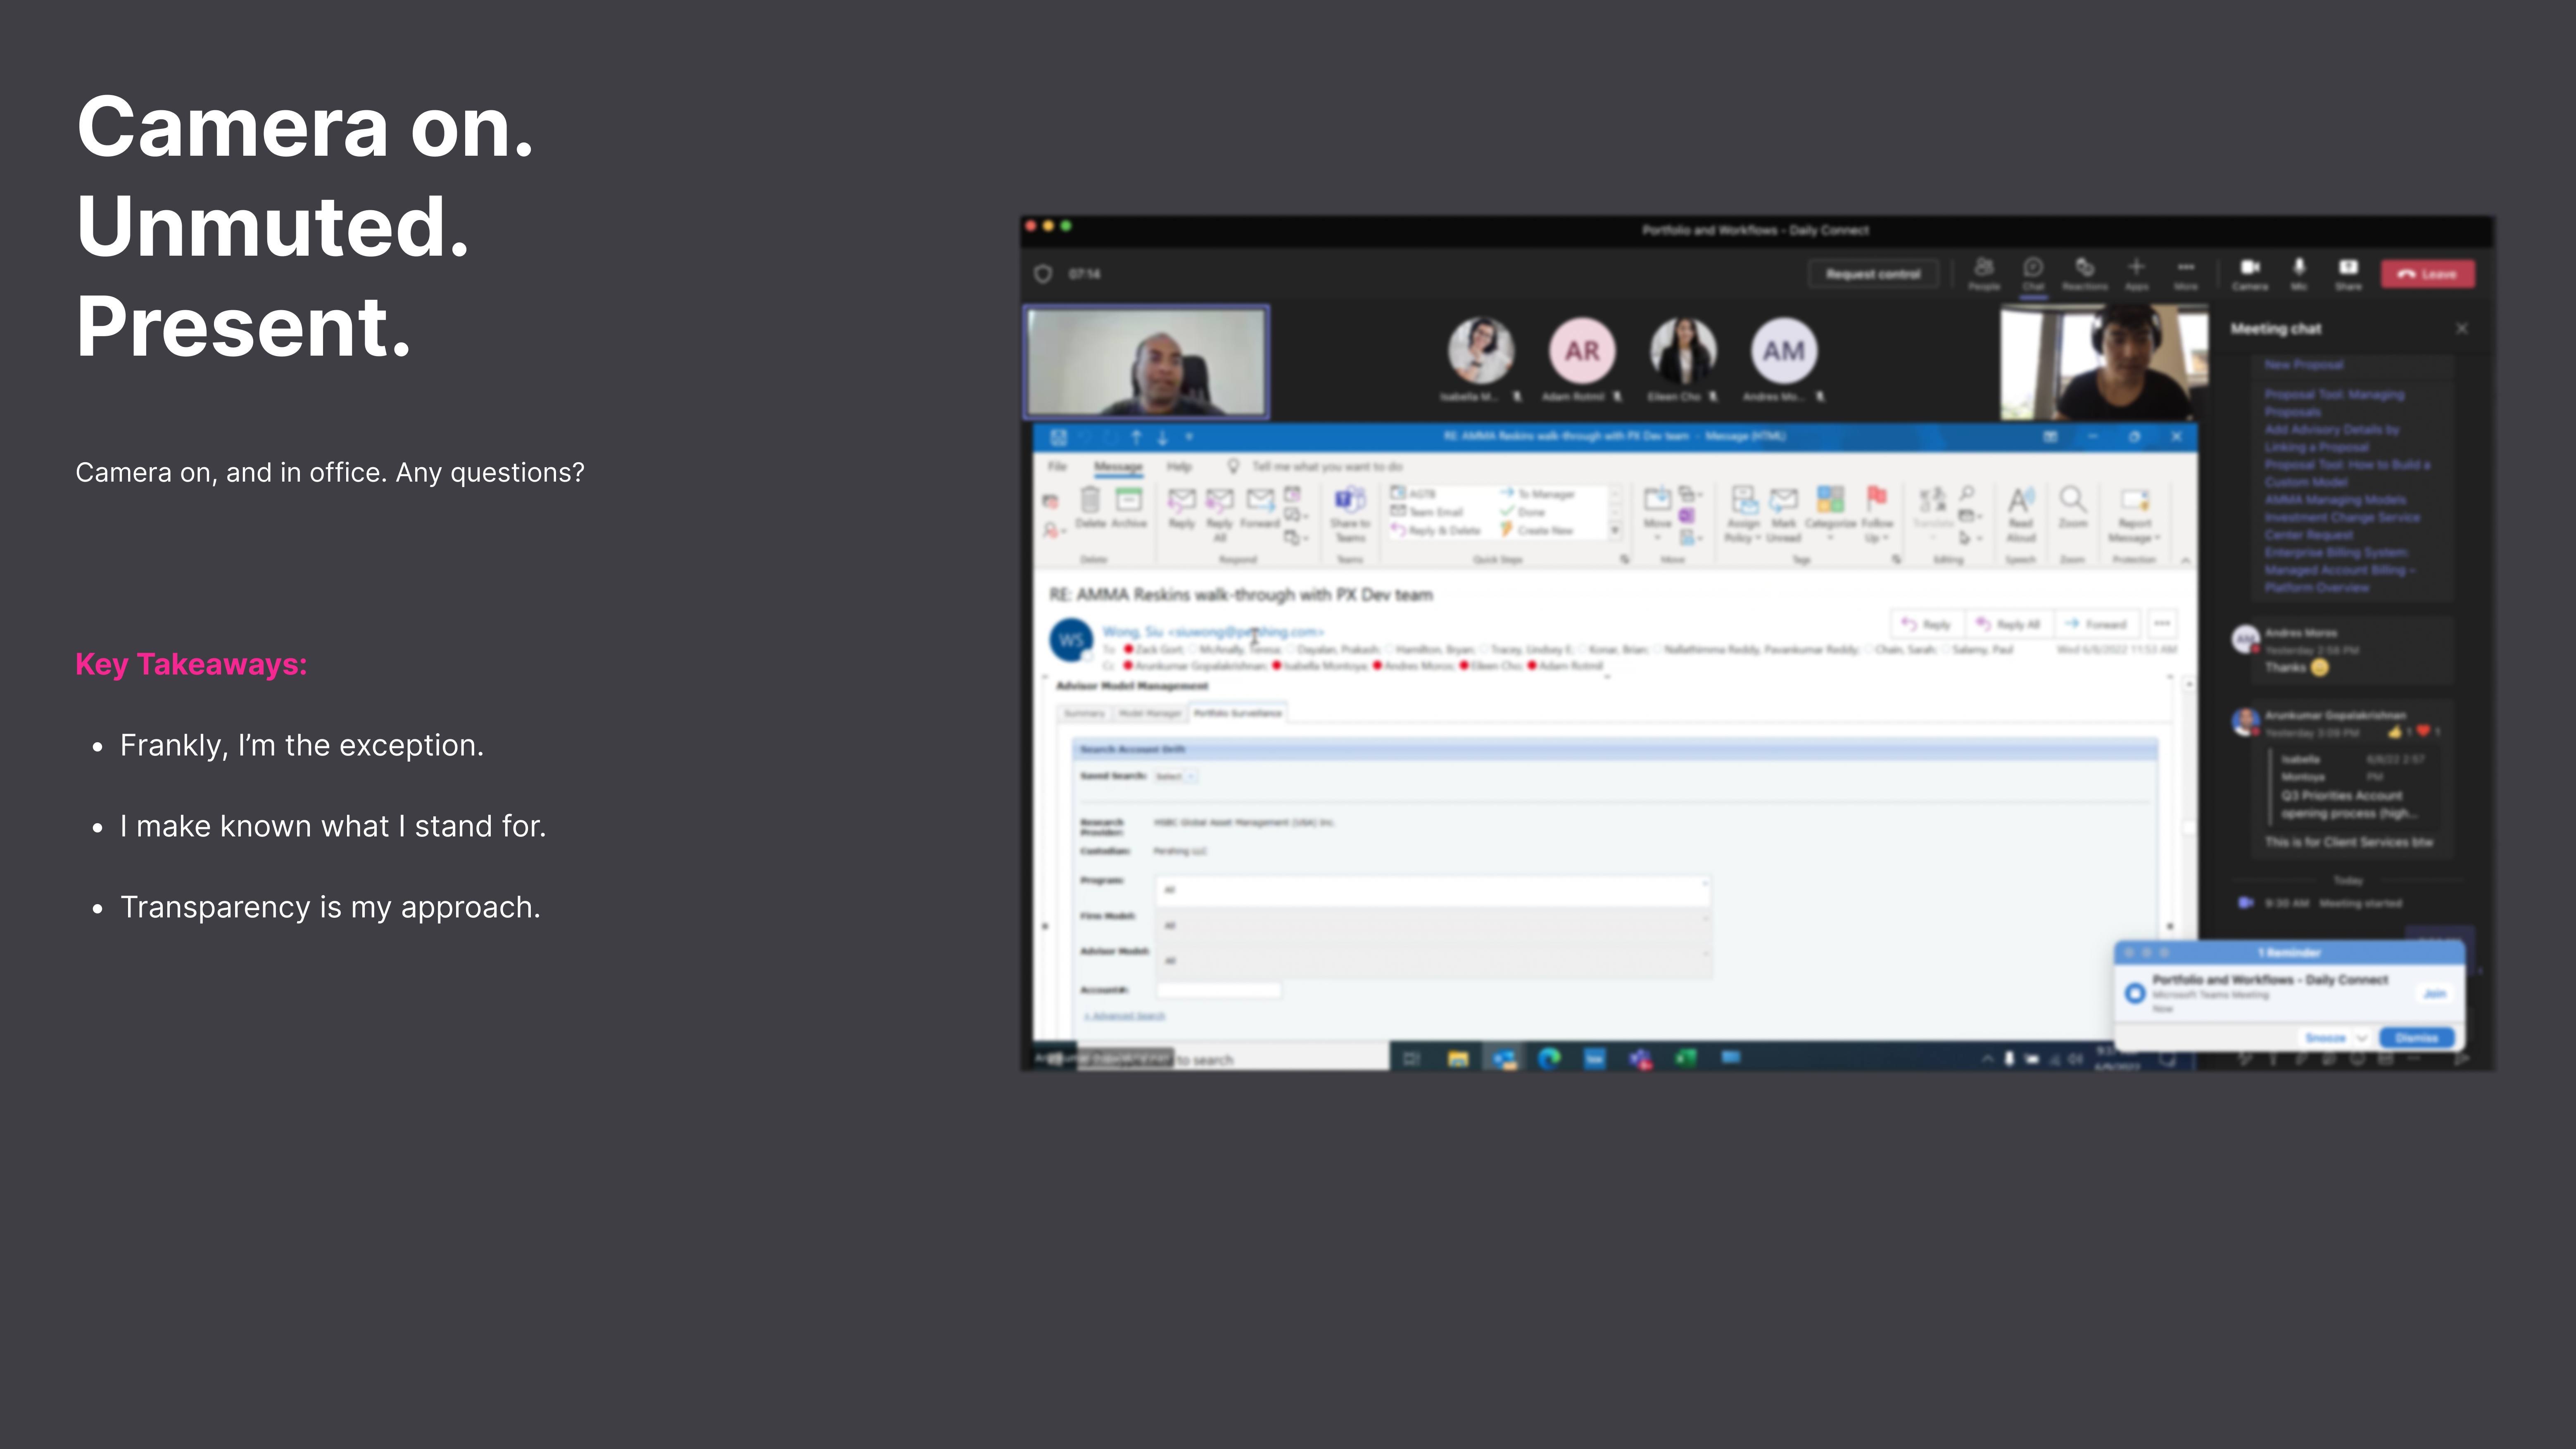Go to next item with down arrow
The image size is (2576, 1449).
pyautogui.click(x=1162, y=437)
